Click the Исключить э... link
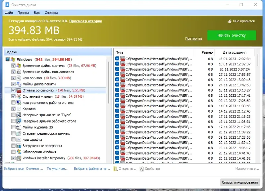The image size is (265, 191). click(x=247, y=168)
